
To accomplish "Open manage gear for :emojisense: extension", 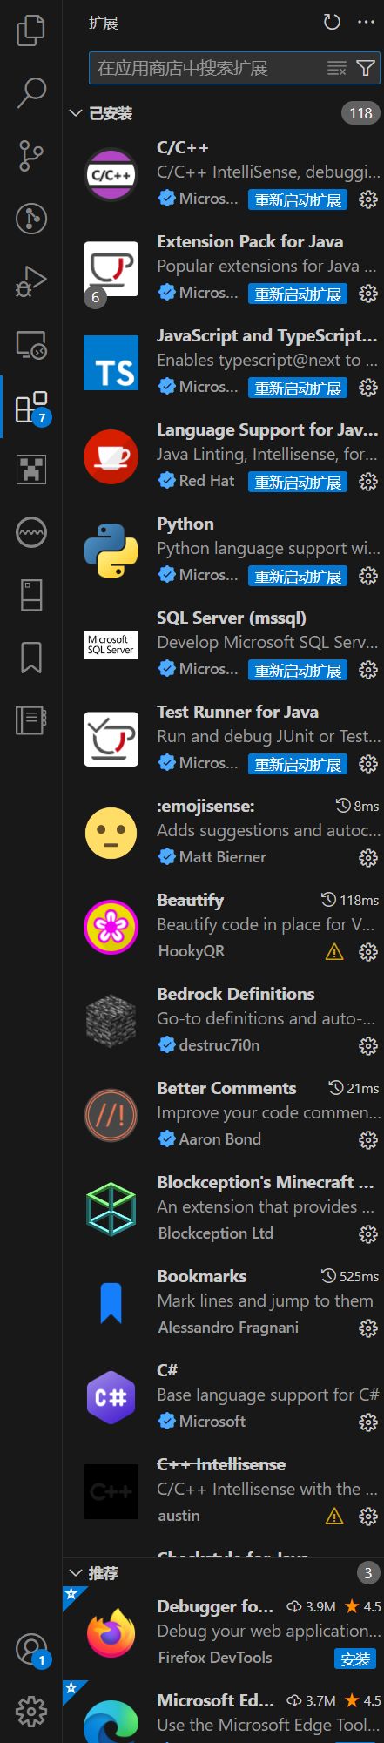I will point(368,858).
